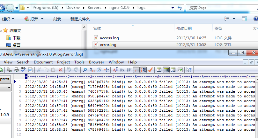
Task: Open the Font settings icon
Action: (x=115, y=70)
